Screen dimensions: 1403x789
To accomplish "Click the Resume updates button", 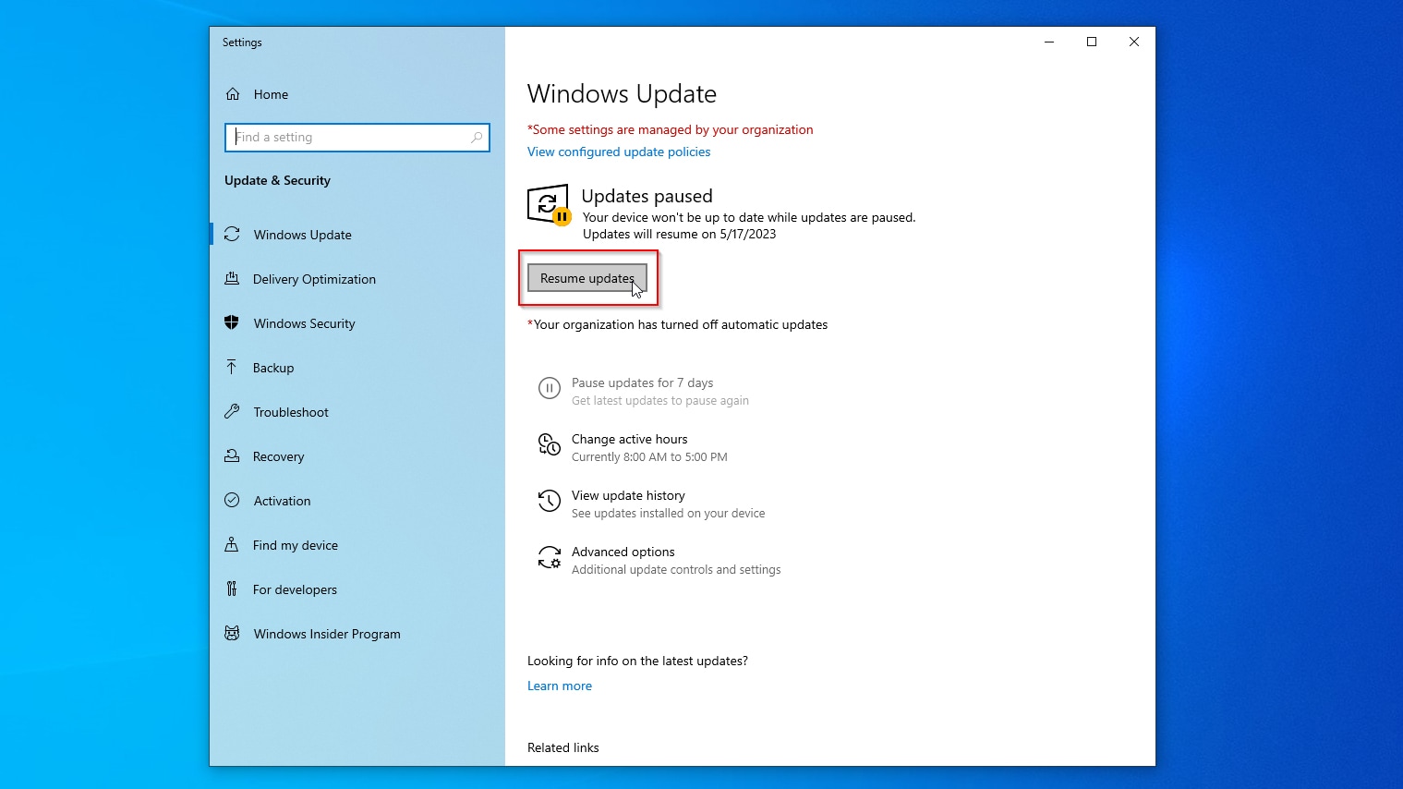I will pyautogui.click(x=587, y=278).
